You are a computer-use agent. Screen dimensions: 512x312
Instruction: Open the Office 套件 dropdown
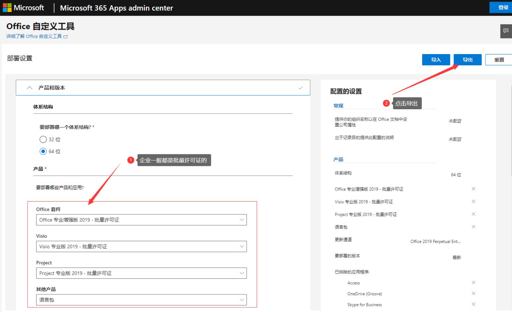tap(141, 220)
